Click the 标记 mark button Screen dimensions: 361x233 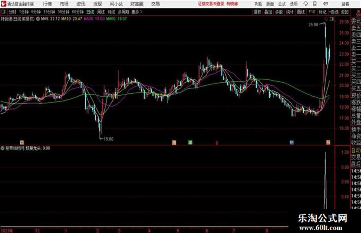point(322,12)
